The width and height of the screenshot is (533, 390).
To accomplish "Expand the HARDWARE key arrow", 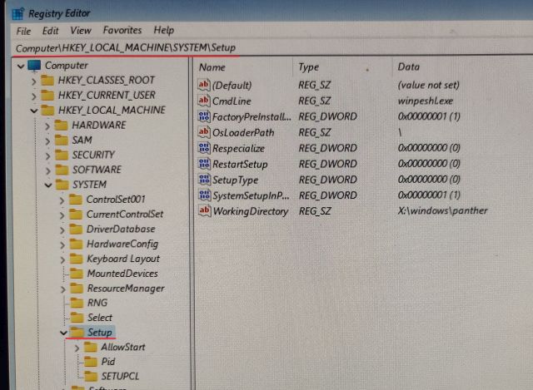I will (47, 126).
